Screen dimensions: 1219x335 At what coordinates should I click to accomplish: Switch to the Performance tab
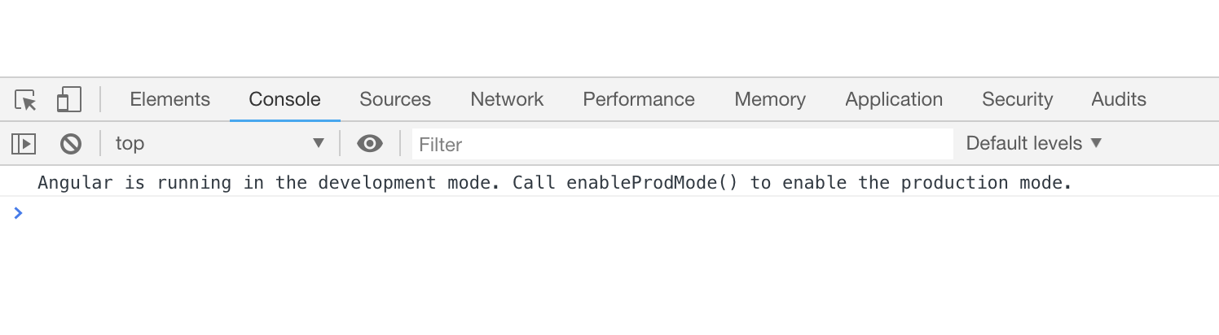click(638, 99)
